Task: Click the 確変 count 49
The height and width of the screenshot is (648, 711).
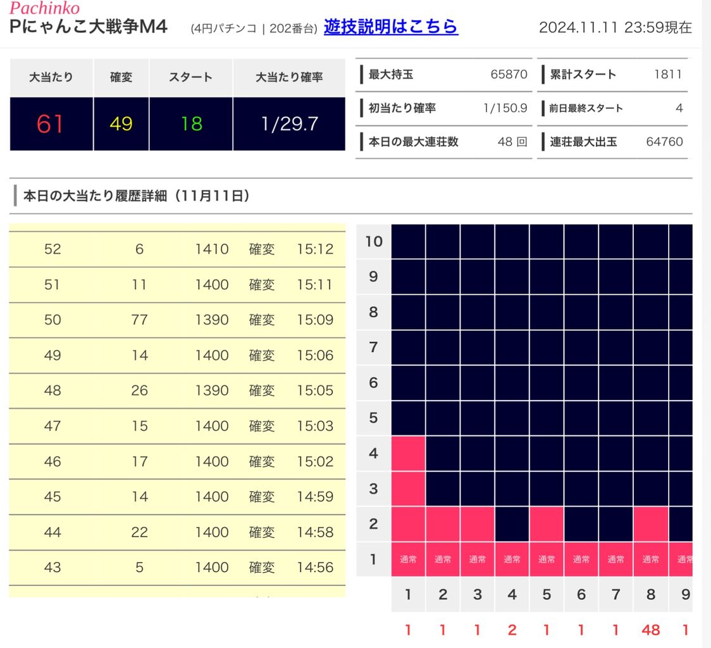Action: coord(121,124)
